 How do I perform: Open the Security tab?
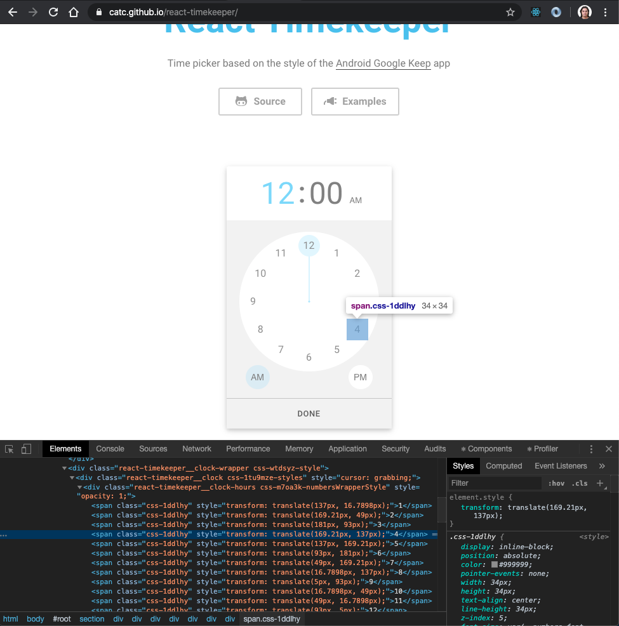point(396,449)
